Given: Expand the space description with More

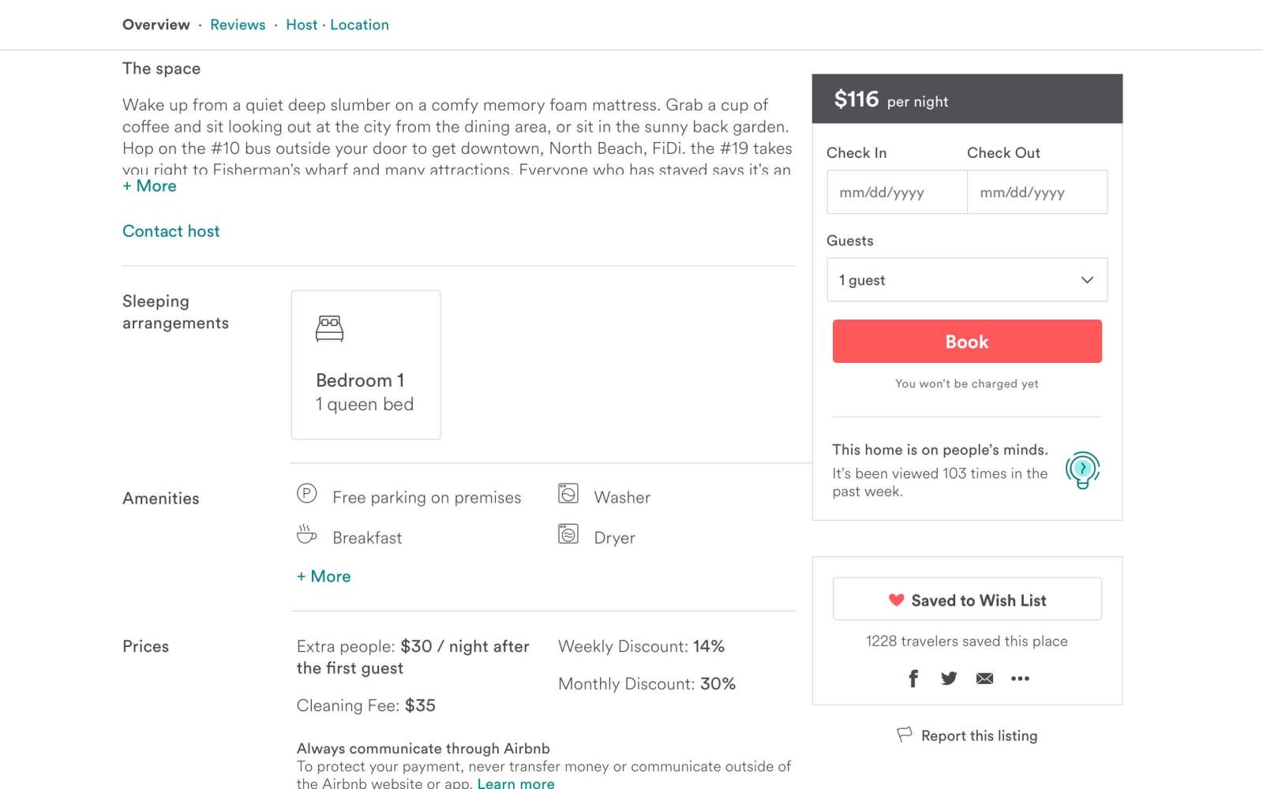Looking at the screenshot, I should click(149, 186).
